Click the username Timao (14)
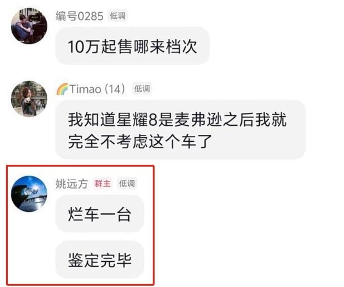The height and width of the screenshot is (287, 344). [x=97, y=89]
